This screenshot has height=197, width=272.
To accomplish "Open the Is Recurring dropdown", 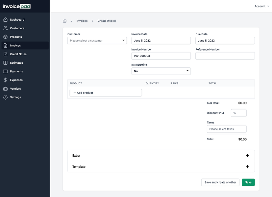I will click(161, 71).
